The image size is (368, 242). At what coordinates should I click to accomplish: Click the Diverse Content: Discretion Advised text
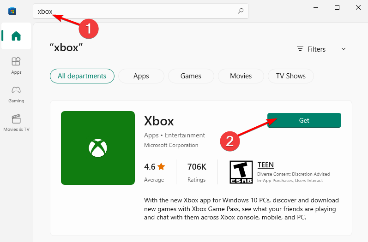293,174
